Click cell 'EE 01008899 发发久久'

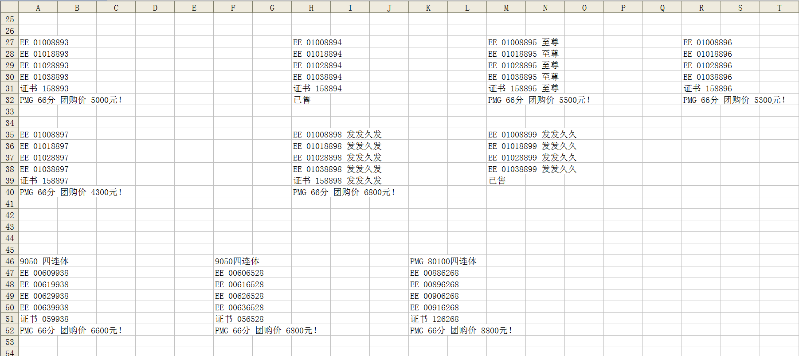point(533,134)
